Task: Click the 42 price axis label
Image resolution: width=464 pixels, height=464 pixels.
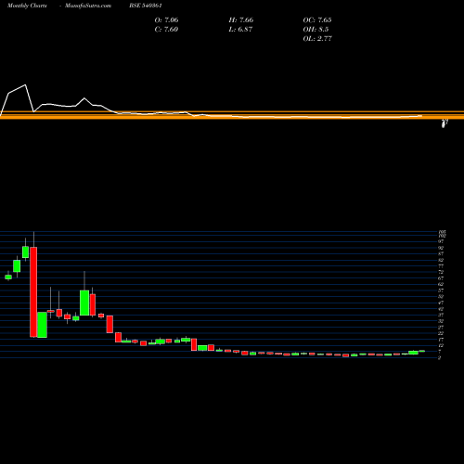Action: pos(441,309)
